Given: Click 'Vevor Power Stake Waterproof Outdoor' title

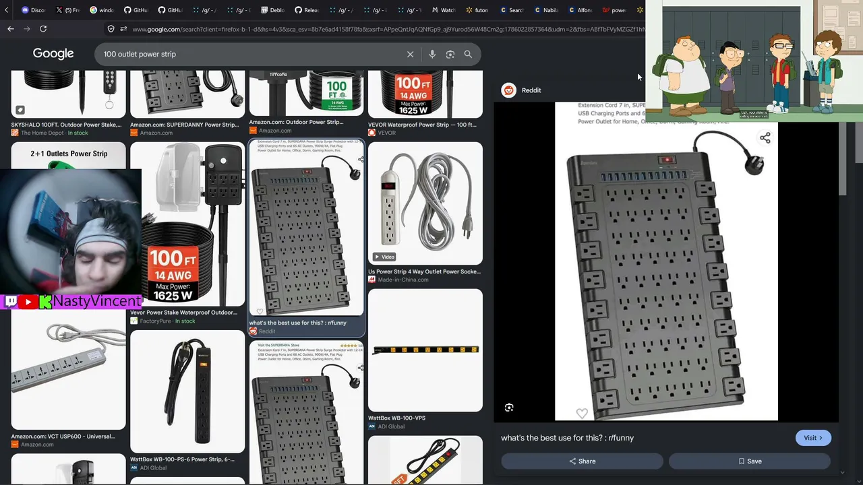Looking at the screenshot, I should pyautogui.click(x=183, y=313).
